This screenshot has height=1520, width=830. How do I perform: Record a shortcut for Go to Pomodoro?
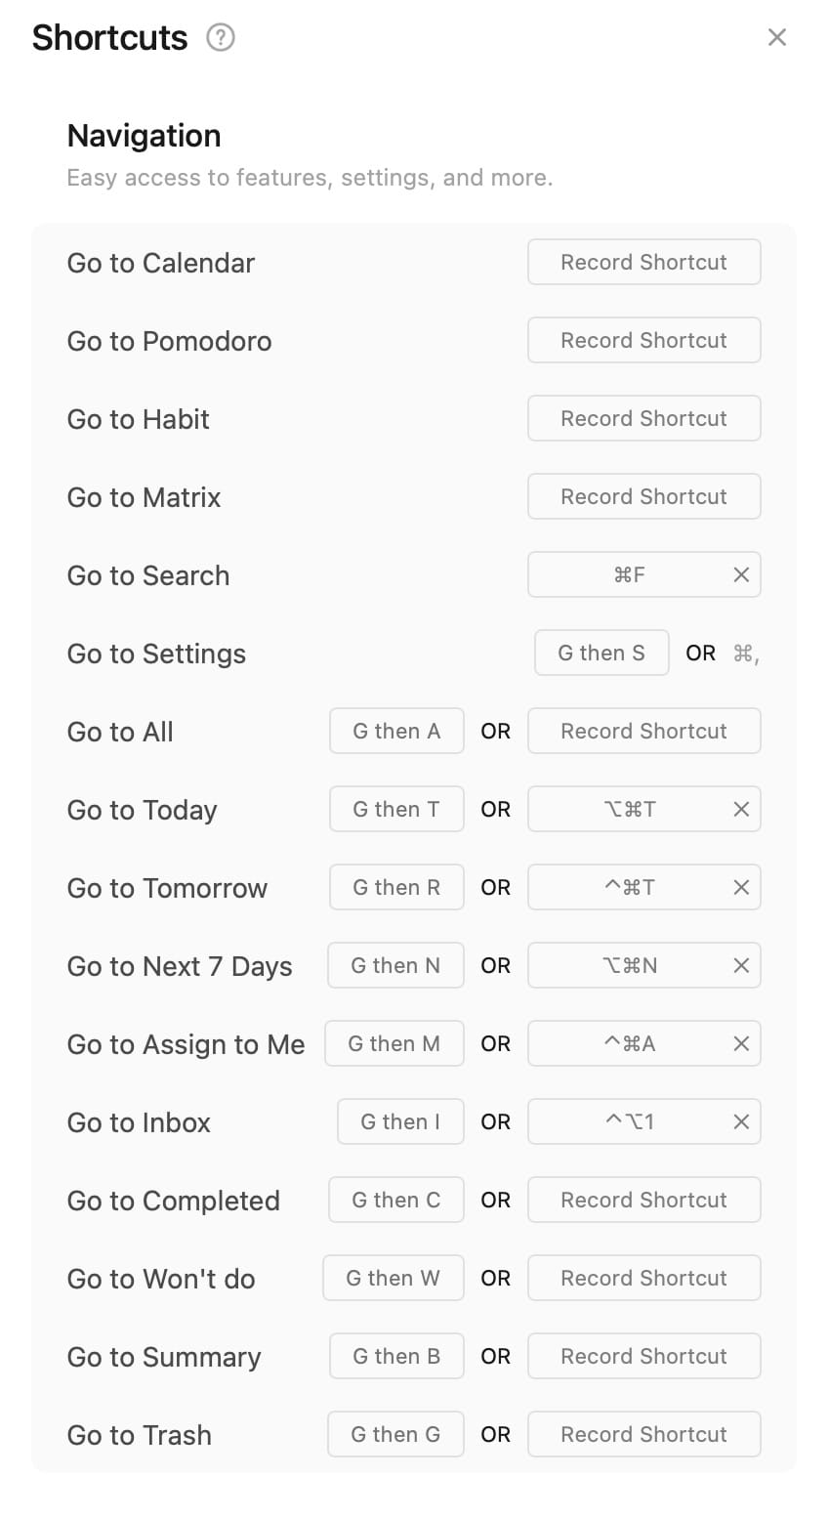643,341
